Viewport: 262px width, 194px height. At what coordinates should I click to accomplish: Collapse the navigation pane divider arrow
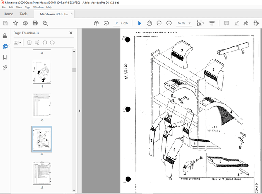[x=79, y=111]
